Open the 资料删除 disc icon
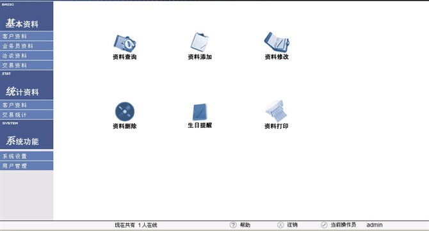 (125, 111)
